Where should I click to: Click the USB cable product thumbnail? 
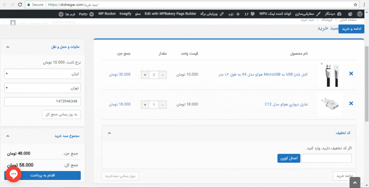(330, 74)
